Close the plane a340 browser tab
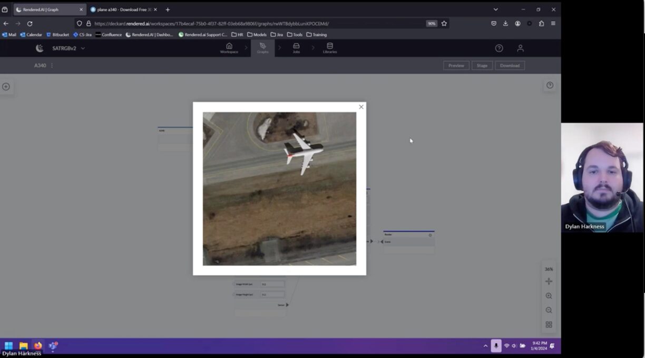This screenshot has width=645, height=358. pyautogui.click(x=155, y=9)
